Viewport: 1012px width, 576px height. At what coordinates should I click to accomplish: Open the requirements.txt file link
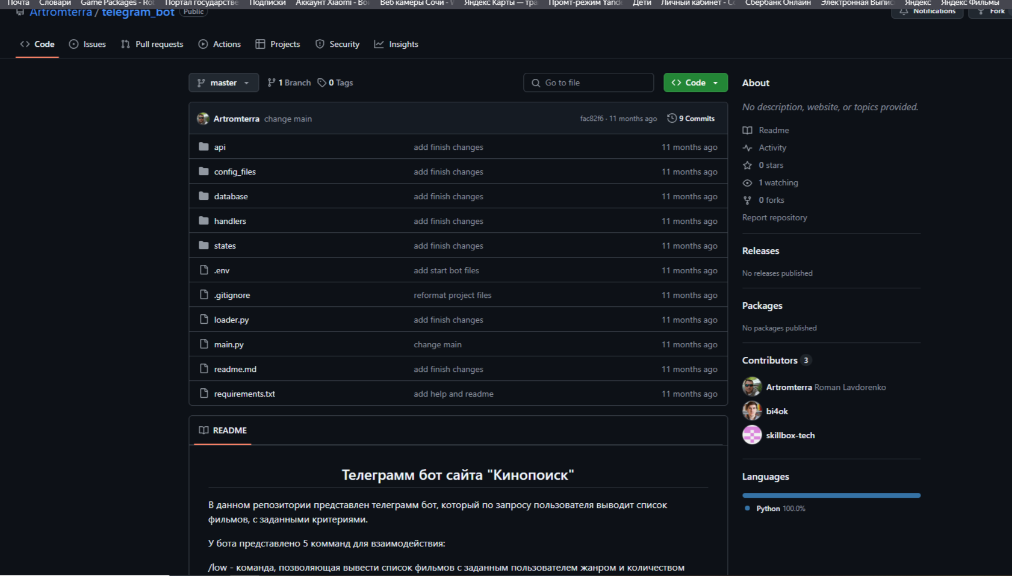[244, 394]
